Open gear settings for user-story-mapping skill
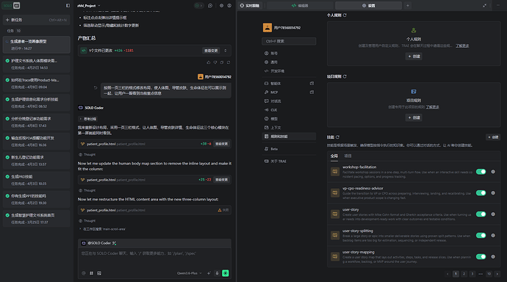 pyautogui.click(x=493, y=257)
